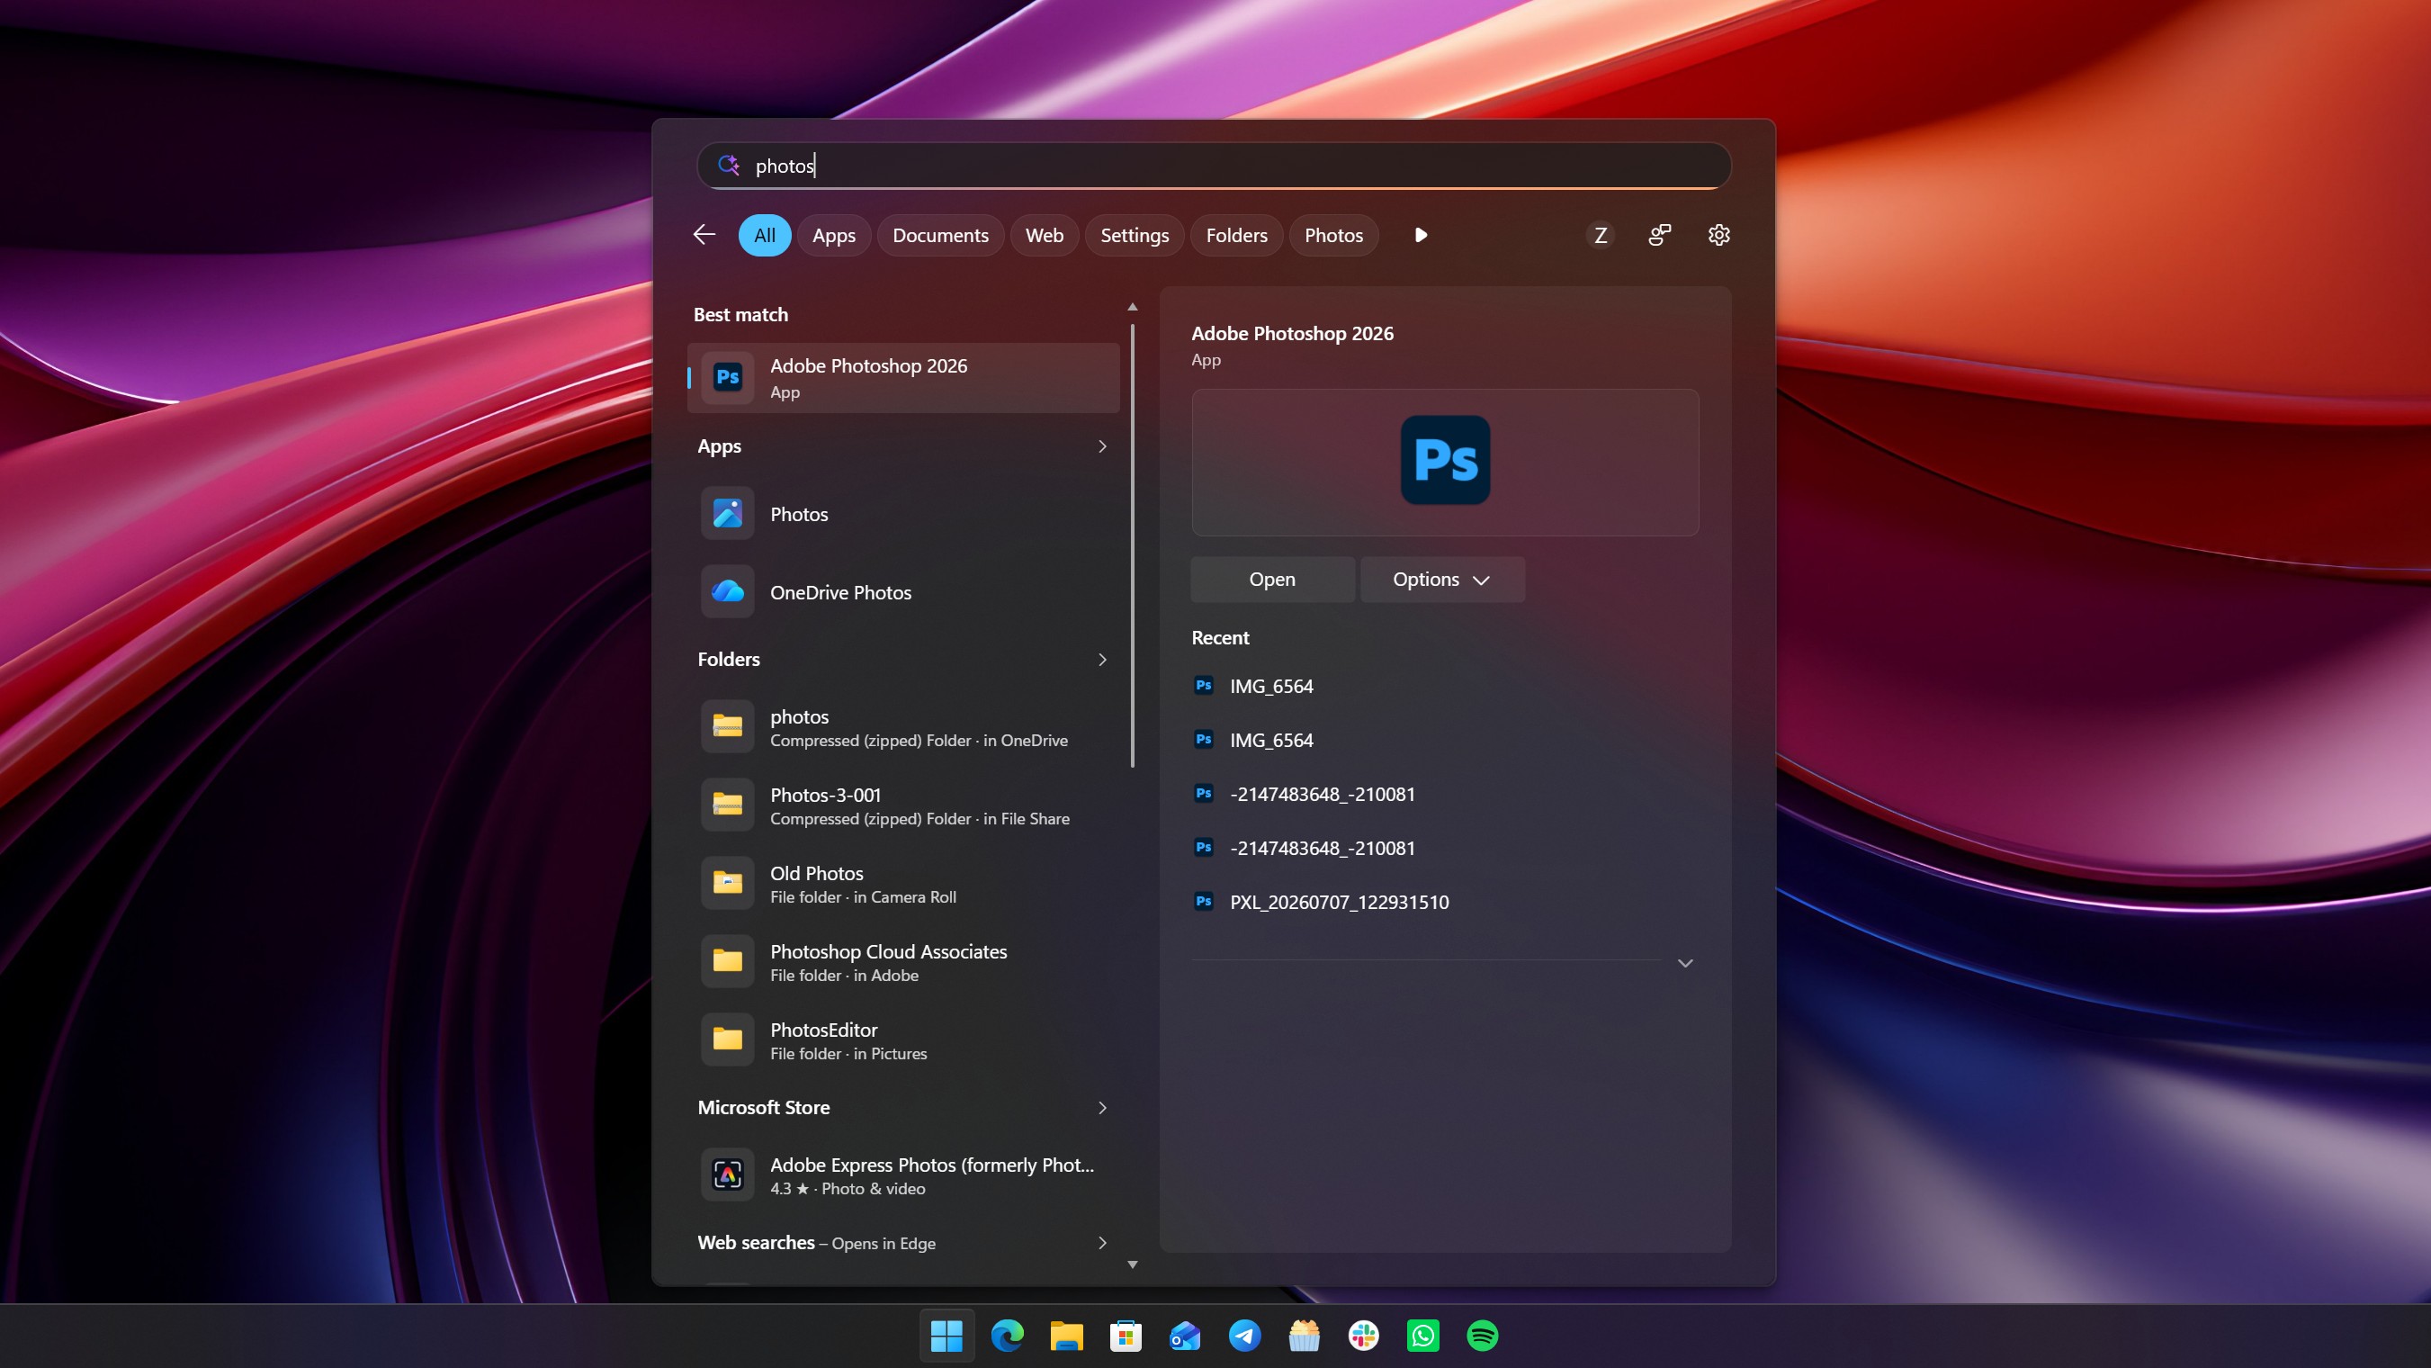2431x1368 pixels.
Task: Click the Adobe Photoshop 2026 best match icon
Action: (x=727, y=378)
